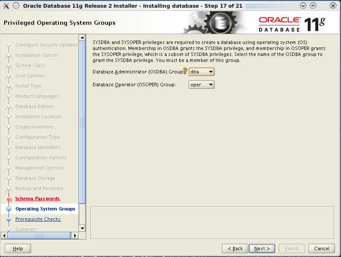Click the Schema Passwords step error icon
The width and height of the screenshot is (341, 257).
[9, 199]
